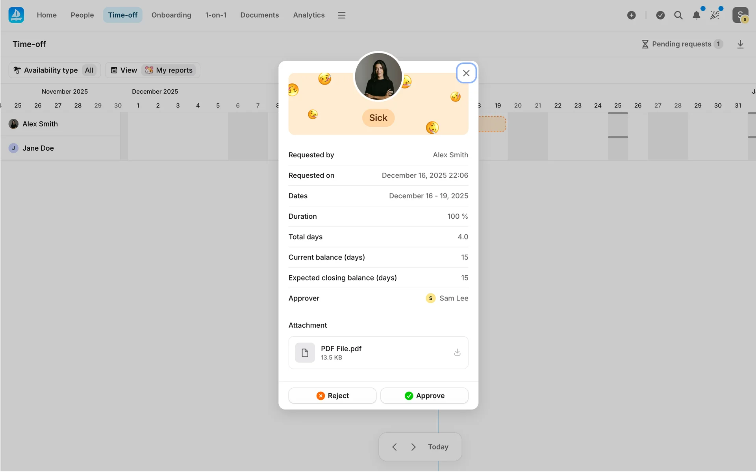This screenshot has width=756, height=472.
Task: Click the sailboat app logo
Action: 16,15
